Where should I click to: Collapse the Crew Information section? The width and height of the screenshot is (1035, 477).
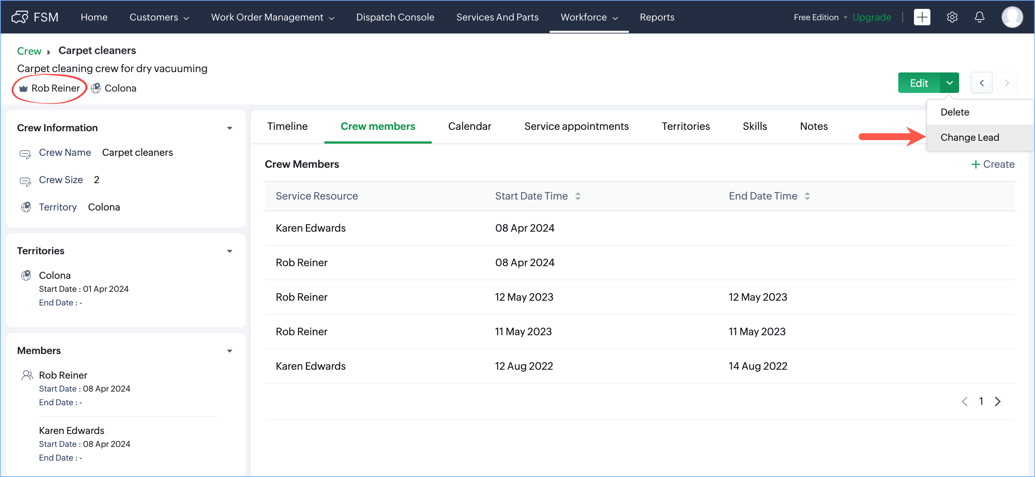coord(229,128)
